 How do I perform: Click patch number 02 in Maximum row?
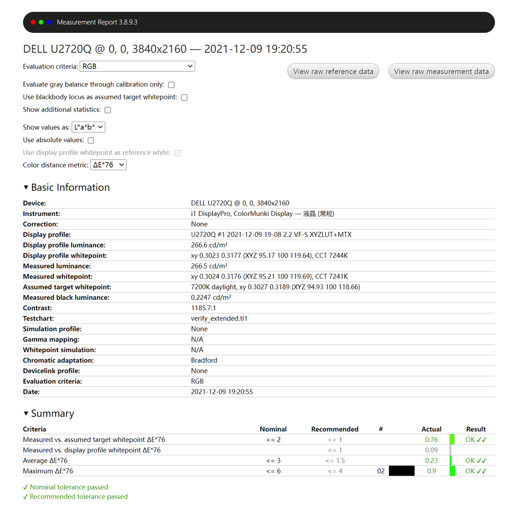coord(381,471)
